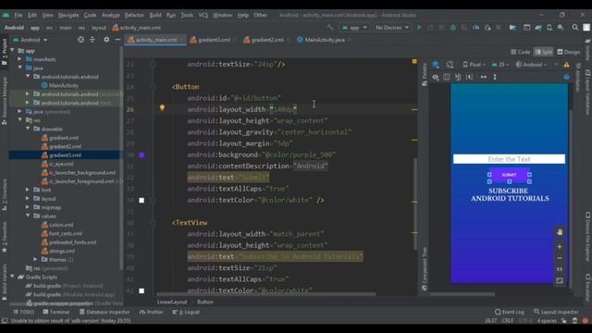Image resolution: width=592 pixels, height=333 pixels.
Task: Click zoom out minus button in preview
Action: [x=560, y=258]
